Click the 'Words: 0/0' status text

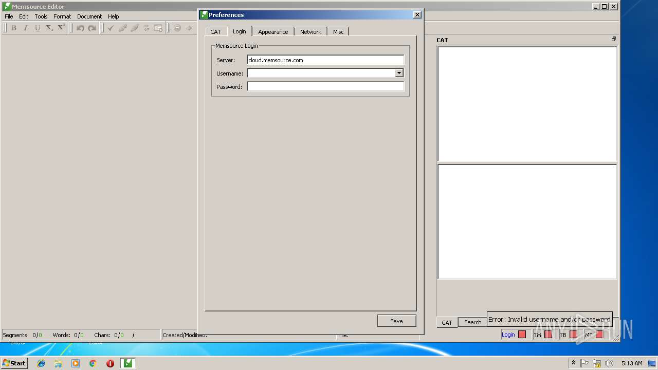[x=68, y=335]
